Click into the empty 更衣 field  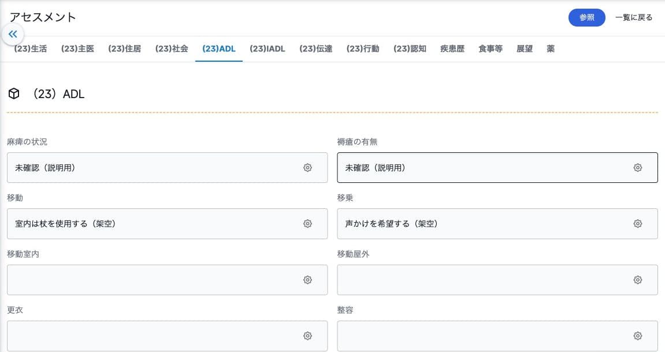(167, 336)
